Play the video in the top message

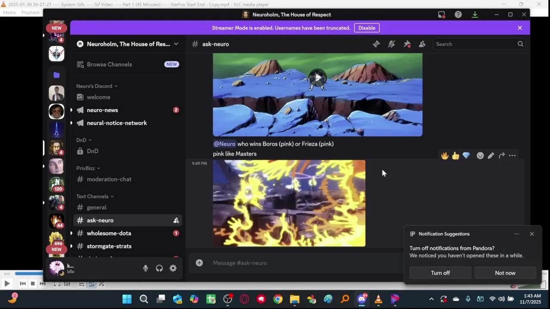318,78
